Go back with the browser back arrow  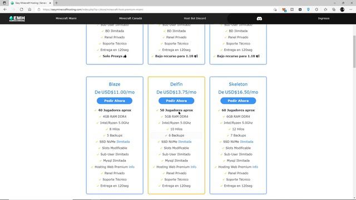[x=5, y=9]
